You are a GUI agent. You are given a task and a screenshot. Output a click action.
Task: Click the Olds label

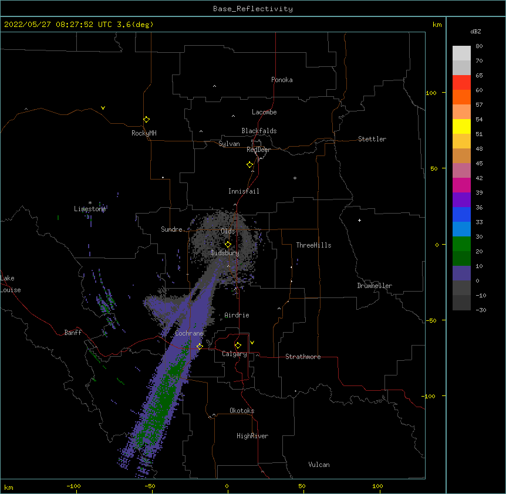click(228, 231)
